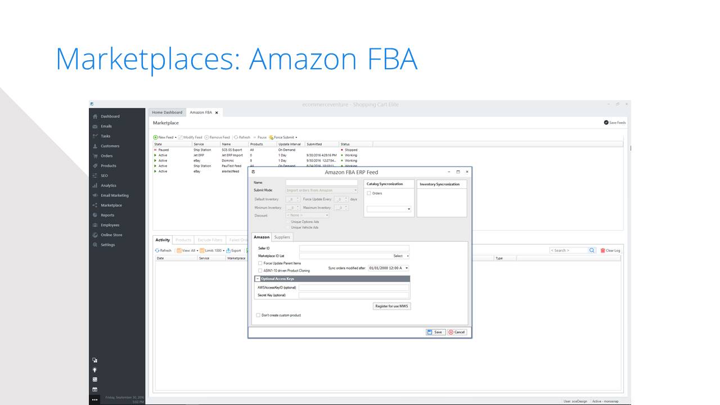Check Force Update Parent Items
The image size is (720, 405).
click(260, 263)
